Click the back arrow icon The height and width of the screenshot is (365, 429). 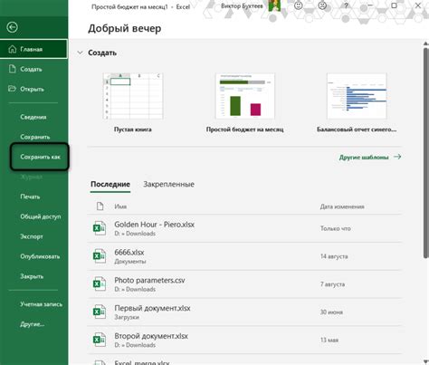12,27
